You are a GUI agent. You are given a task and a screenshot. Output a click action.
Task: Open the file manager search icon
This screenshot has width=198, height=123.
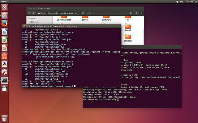[131, 13]
